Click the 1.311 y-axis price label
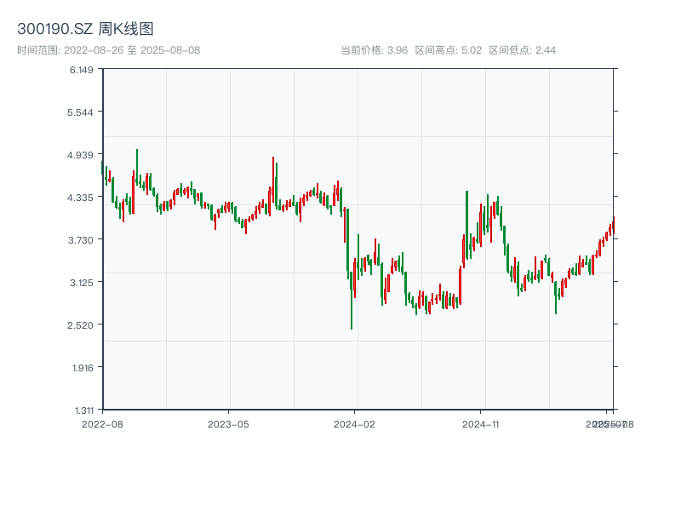Image resolution: width=681 pixels, height=511 pixels. point(81,411)
